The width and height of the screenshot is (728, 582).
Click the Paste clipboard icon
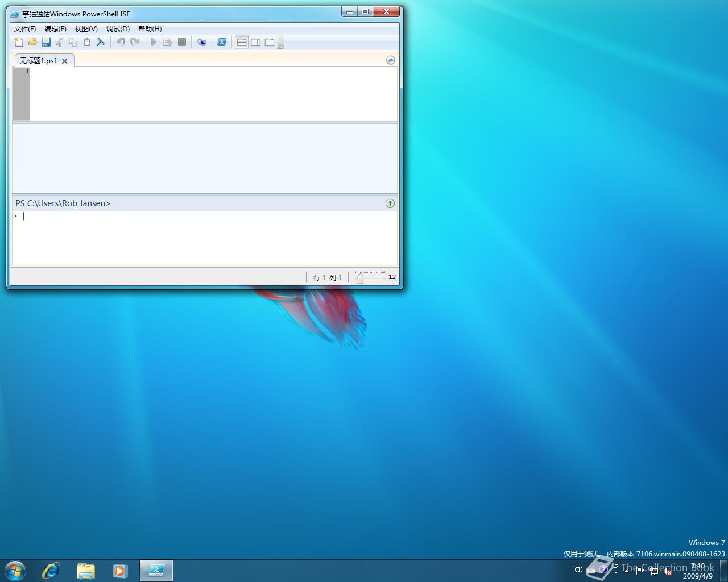click(x=87, y=42)
